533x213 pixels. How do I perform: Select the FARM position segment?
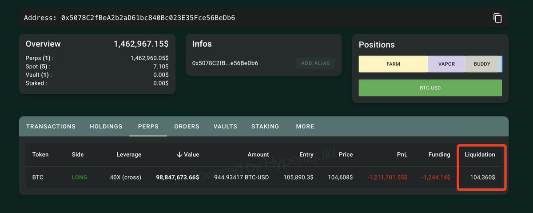point(393,64)
